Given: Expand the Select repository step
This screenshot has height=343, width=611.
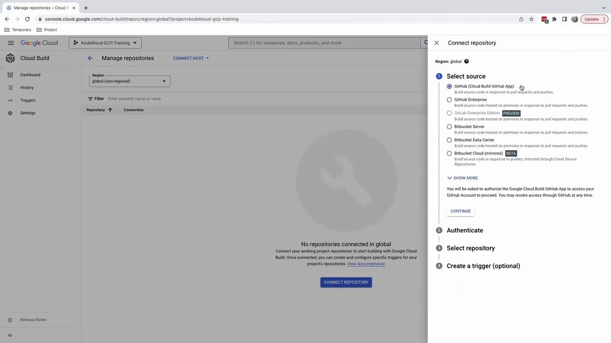Looking at the screenshot, I should coord(471,248).
